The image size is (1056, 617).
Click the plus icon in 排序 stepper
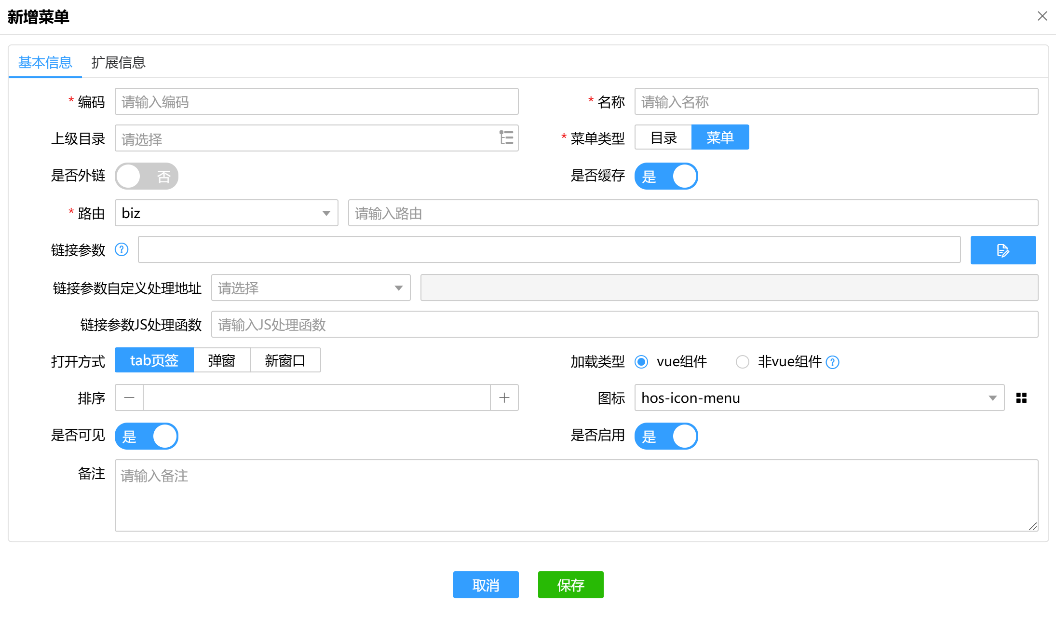coord(504,398)
